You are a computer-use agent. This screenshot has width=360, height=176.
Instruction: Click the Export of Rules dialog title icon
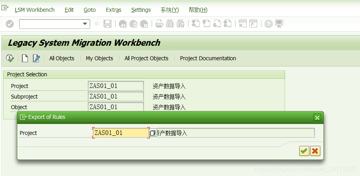pos(24,117)
